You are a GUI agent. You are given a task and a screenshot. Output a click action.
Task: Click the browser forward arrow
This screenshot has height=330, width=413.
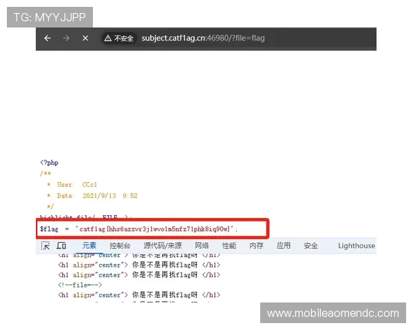click(66, 38)
